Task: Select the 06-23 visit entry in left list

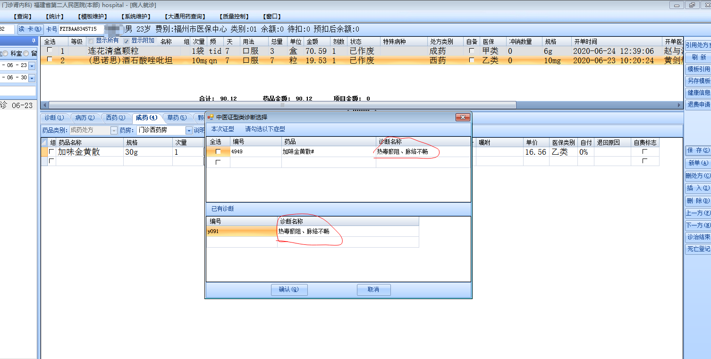Action: pyautogui.click(x=18, y=105)
